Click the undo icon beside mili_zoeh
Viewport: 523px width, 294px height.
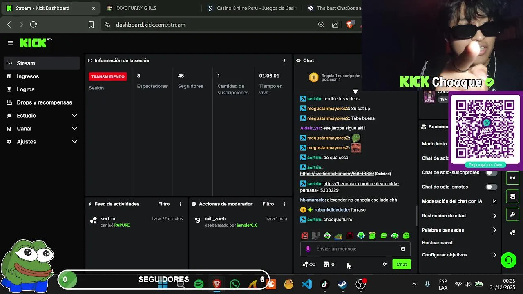tap(198, 220)
